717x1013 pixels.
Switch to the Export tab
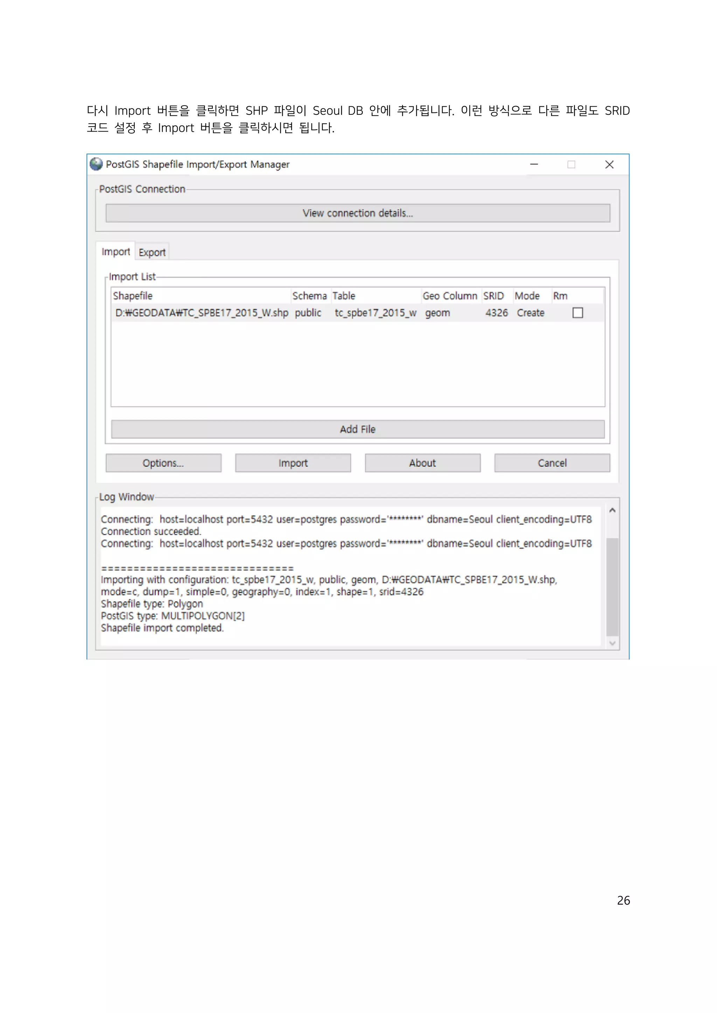tap(152, 252)
